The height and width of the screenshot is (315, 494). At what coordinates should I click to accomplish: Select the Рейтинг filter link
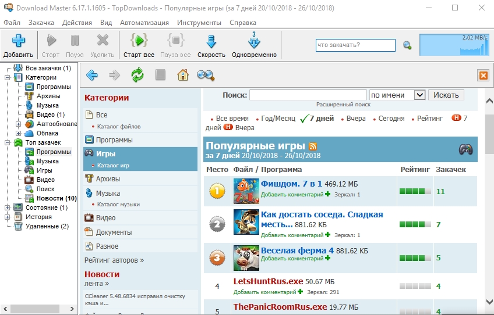tap(430, 119)
